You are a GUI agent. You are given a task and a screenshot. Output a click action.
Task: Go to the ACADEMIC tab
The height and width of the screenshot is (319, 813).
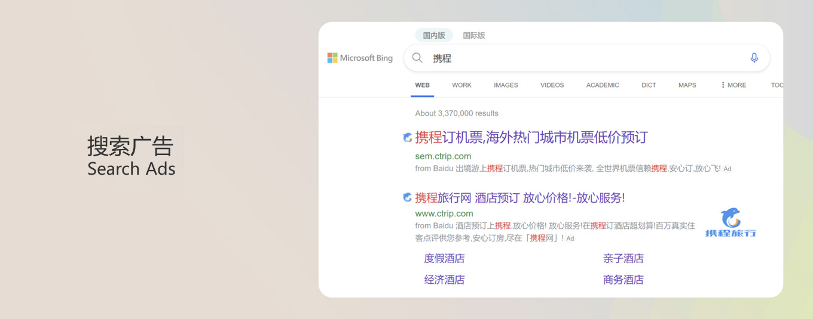point(603,85)
